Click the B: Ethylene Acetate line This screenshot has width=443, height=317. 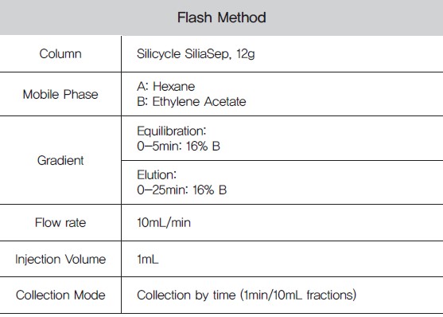(191, 102)
